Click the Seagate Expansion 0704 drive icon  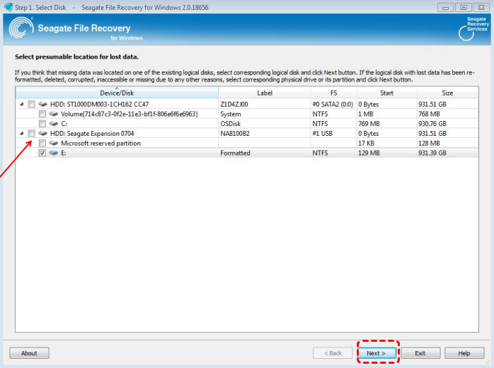tap(43, 133)
